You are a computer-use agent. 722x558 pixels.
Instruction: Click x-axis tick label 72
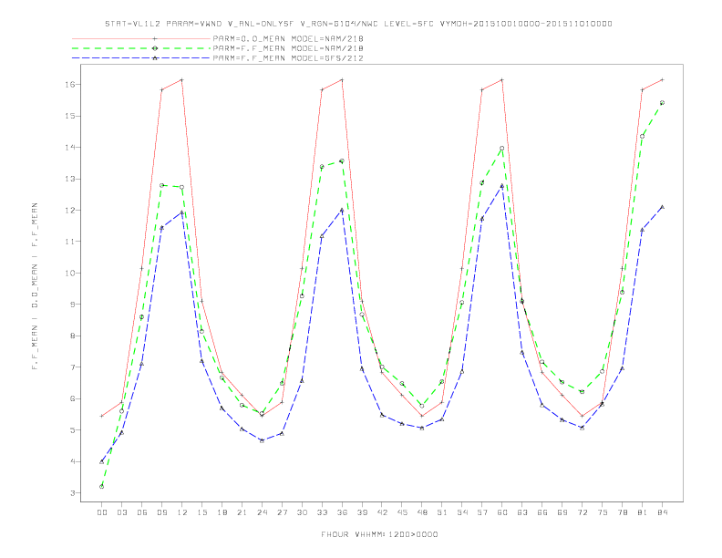point(582,512)
